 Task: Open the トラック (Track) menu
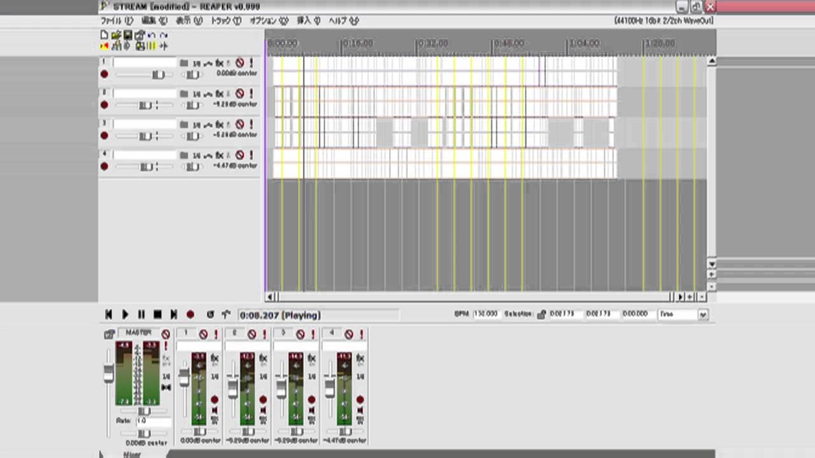pyautogui.click(x=225, y=21)
